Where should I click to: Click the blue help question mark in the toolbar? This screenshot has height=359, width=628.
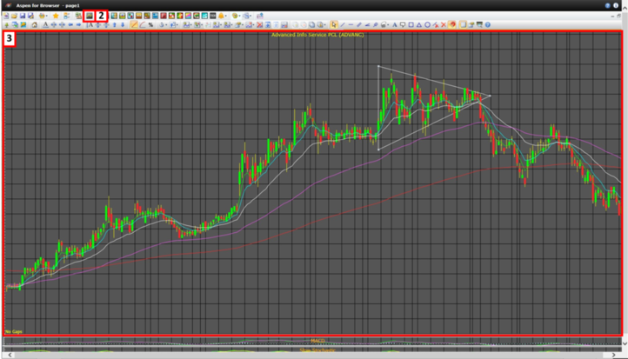pos(488,24)
